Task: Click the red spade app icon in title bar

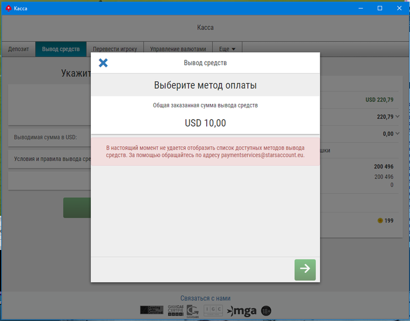Action: click(9, 8)
